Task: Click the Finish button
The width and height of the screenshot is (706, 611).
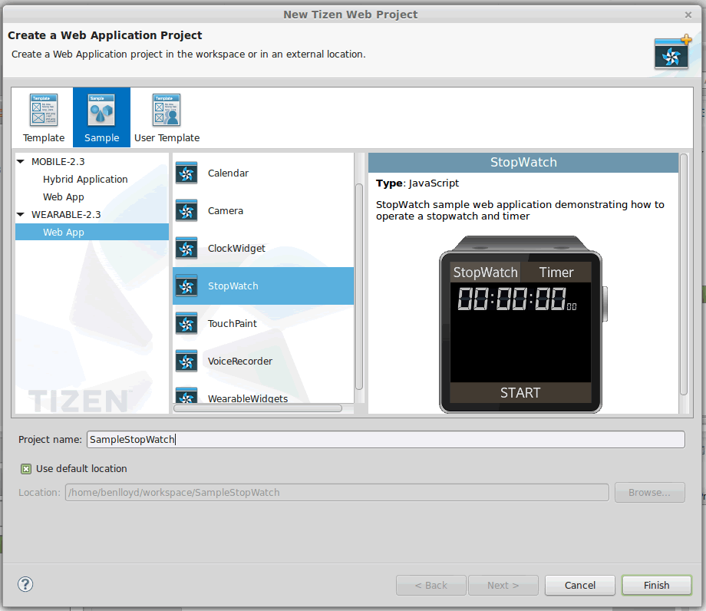Action: (656, 586)
